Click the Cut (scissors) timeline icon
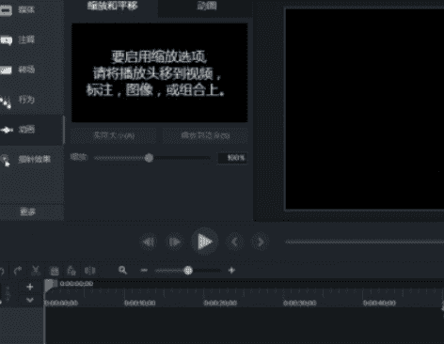Viewport: 444px width, 344px height. [x=36, y=270]
